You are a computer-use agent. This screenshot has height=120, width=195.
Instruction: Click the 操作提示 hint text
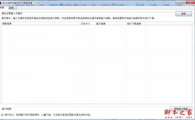79,18
